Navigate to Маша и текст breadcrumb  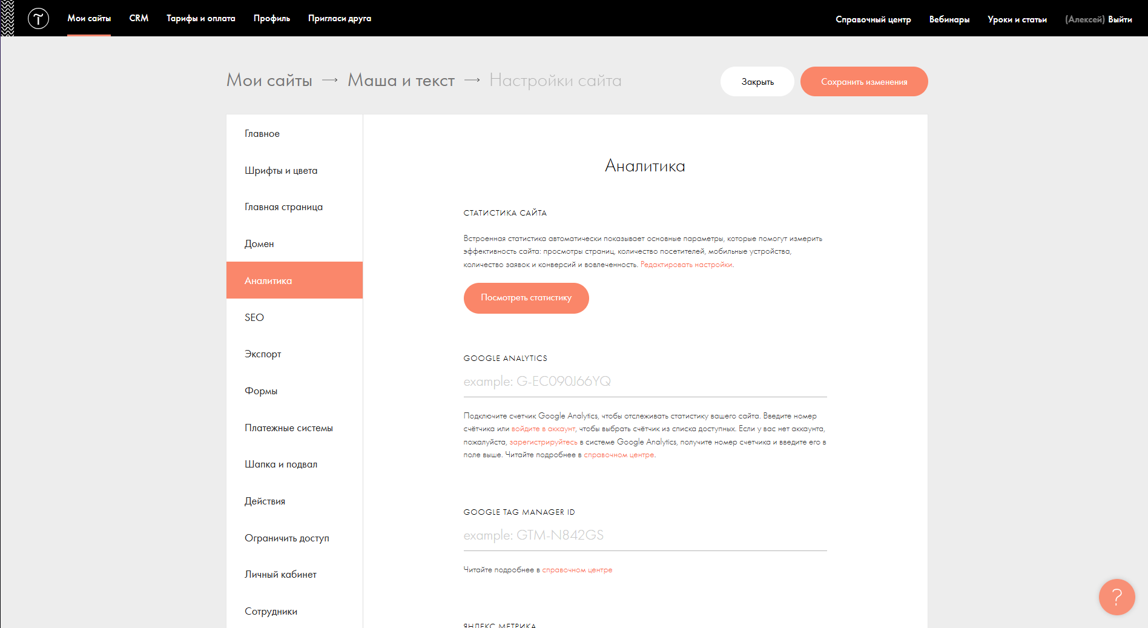[x=401, y=81]
